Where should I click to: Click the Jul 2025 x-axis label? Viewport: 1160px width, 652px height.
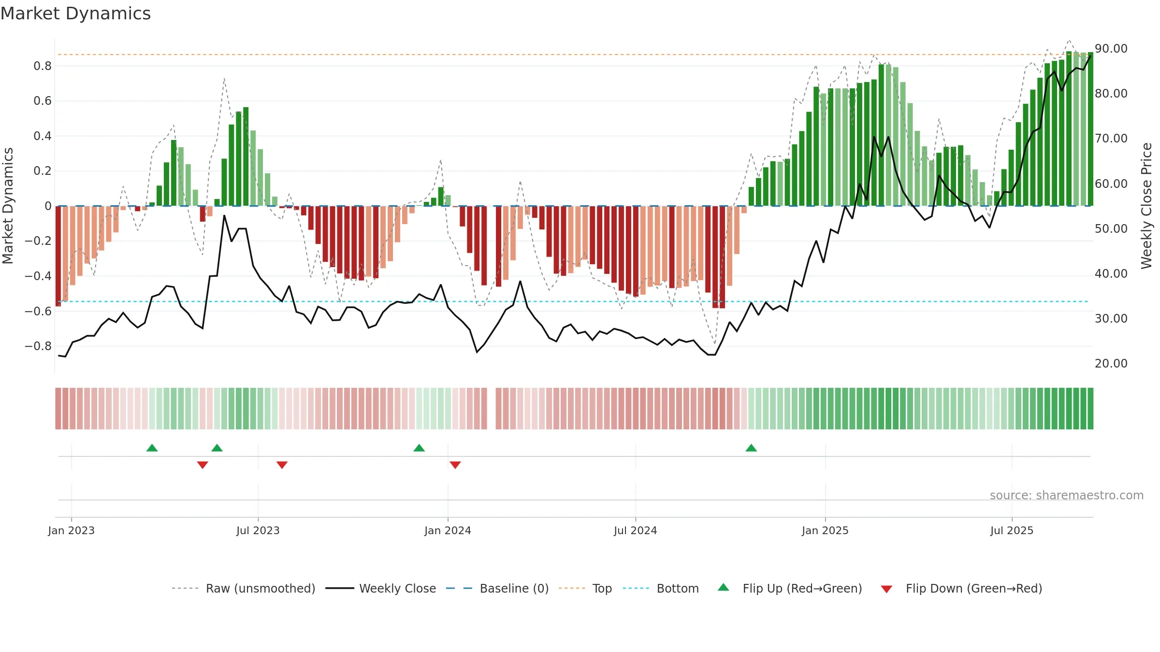[x=1012, y=530]
